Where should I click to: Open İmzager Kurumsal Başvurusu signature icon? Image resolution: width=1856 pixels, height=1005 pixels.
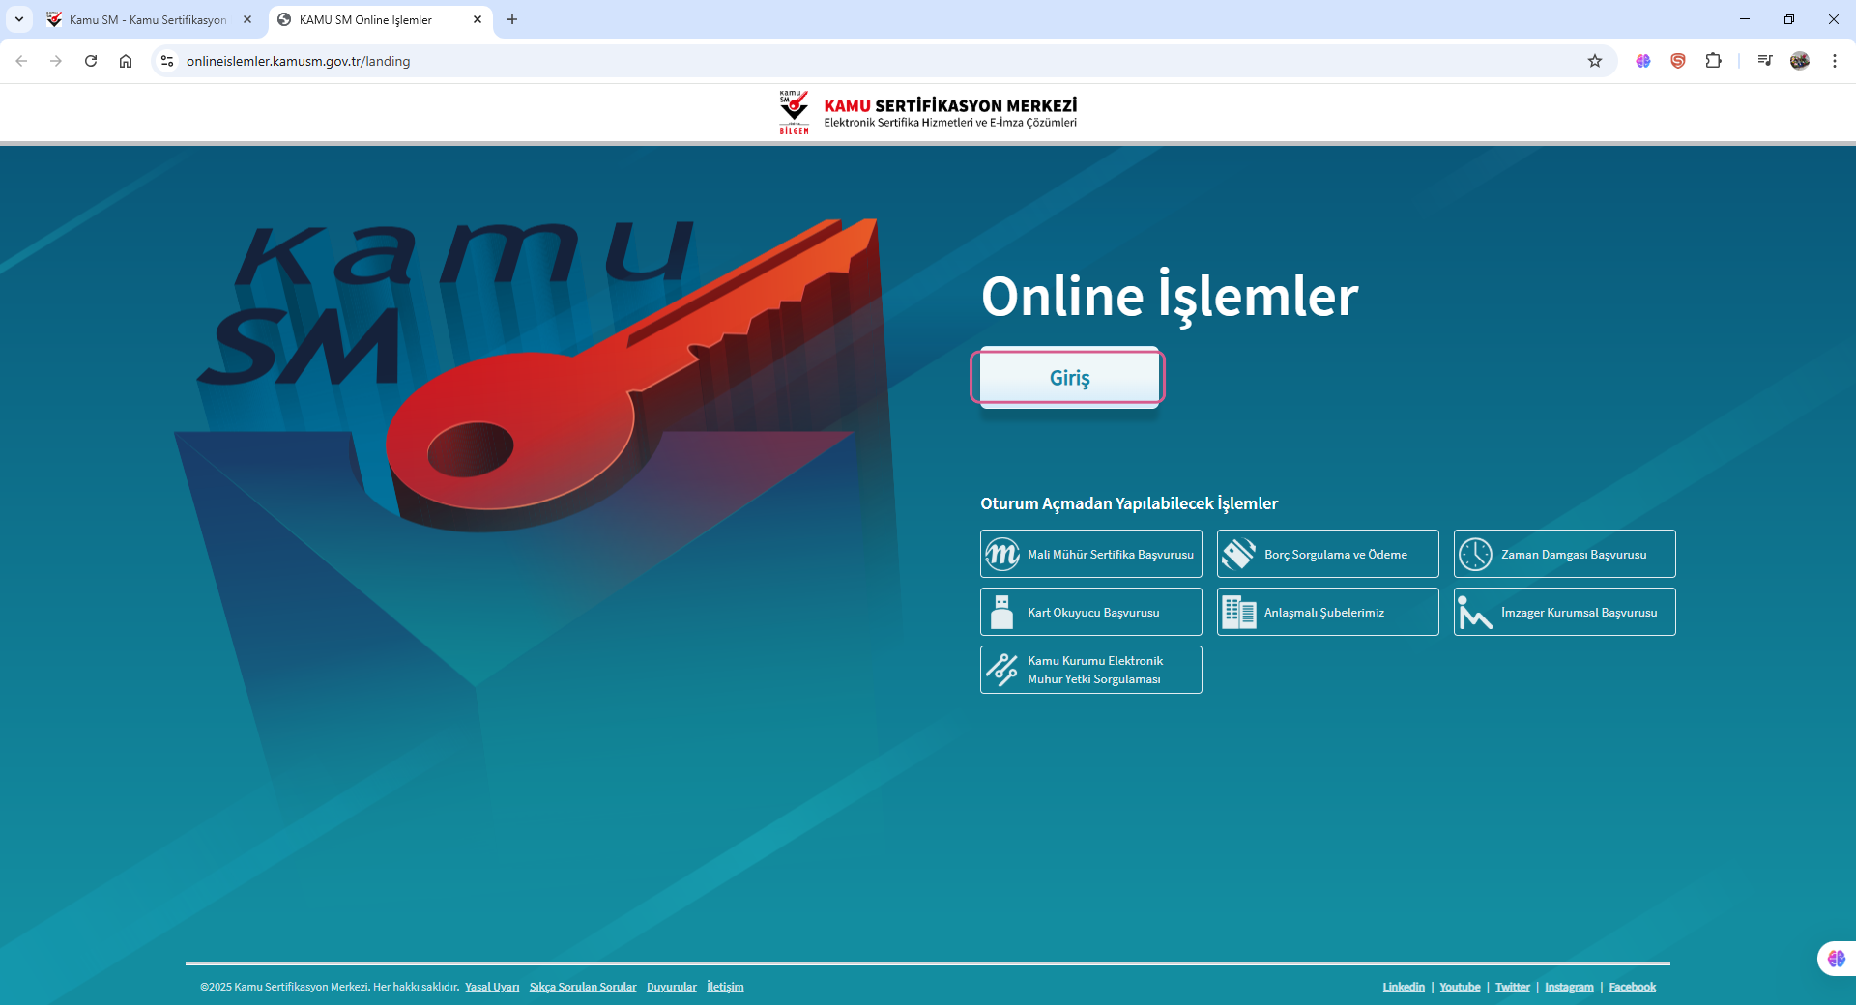pos(1476,612)
